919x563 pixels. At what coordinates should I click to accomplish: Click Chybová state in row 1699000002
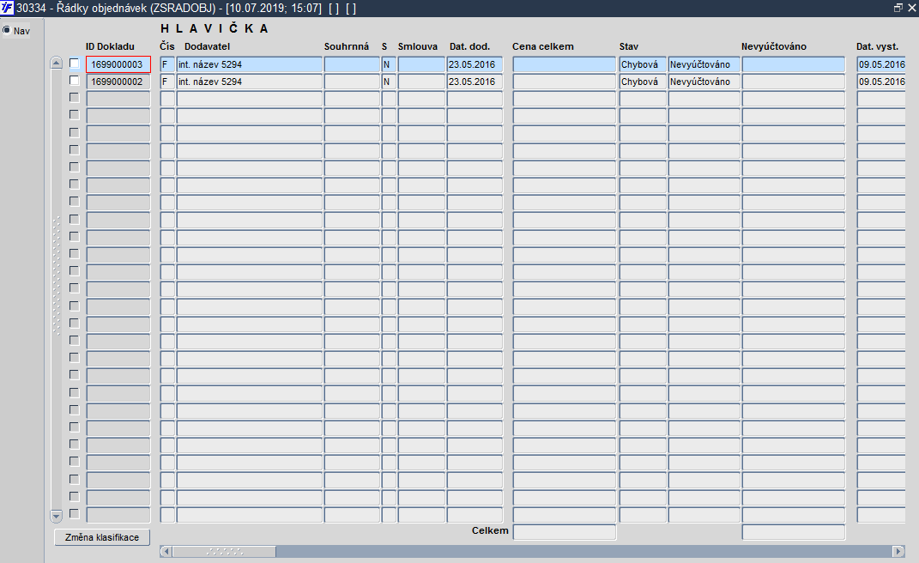[x=643, y=82]
